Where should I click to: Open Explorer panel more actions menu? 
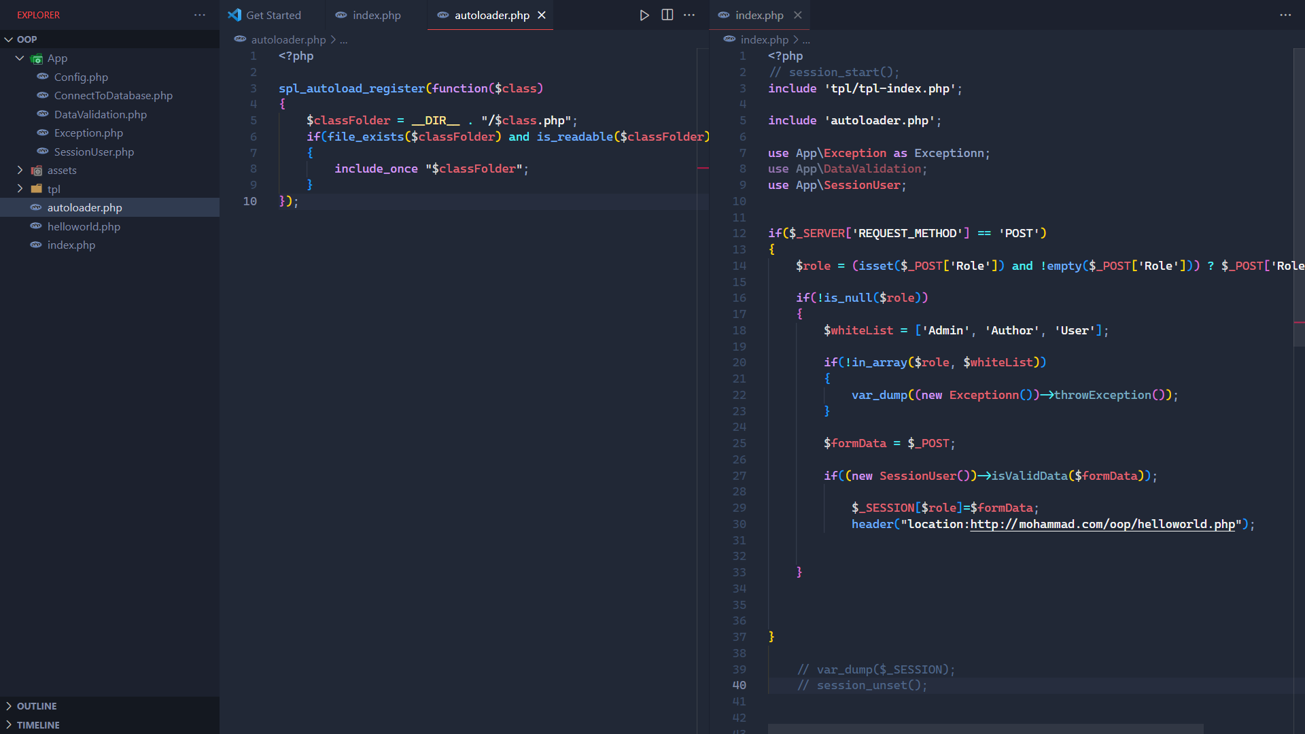click(200, 15)
